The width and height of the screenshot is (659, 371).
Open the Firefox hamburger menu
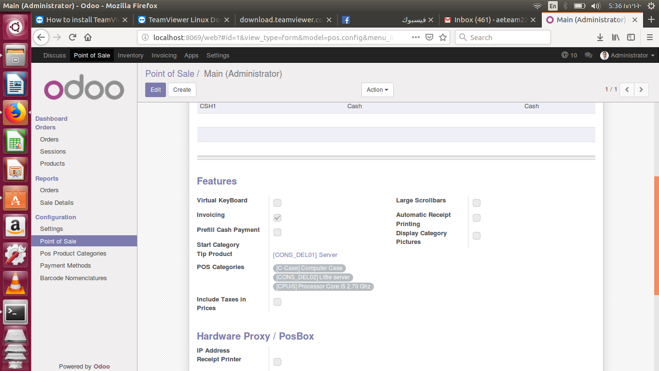(x=649, y=37)
